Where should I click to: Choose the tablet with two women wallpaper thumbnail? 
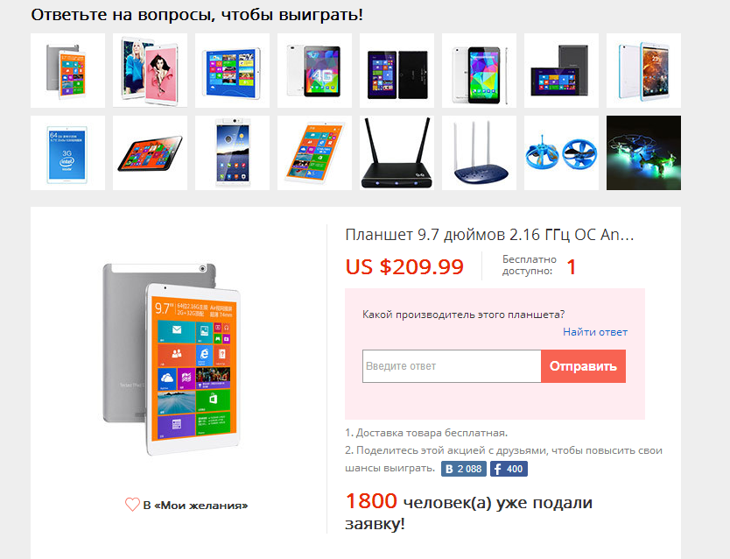tap(150, 70)
